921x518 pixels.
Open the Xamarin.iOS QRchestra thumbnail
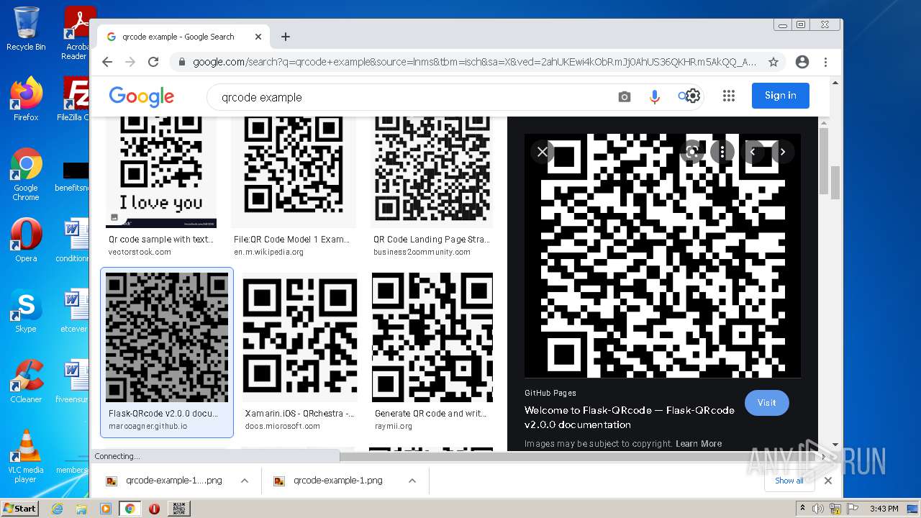(300, 337)
